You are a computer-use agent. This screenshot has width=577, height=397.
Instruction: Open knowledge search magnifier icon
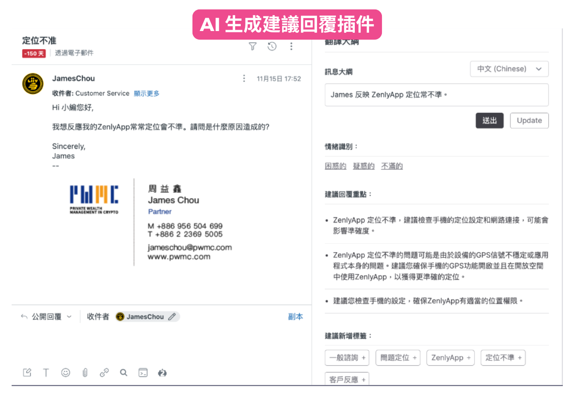[x=124, y=373]
